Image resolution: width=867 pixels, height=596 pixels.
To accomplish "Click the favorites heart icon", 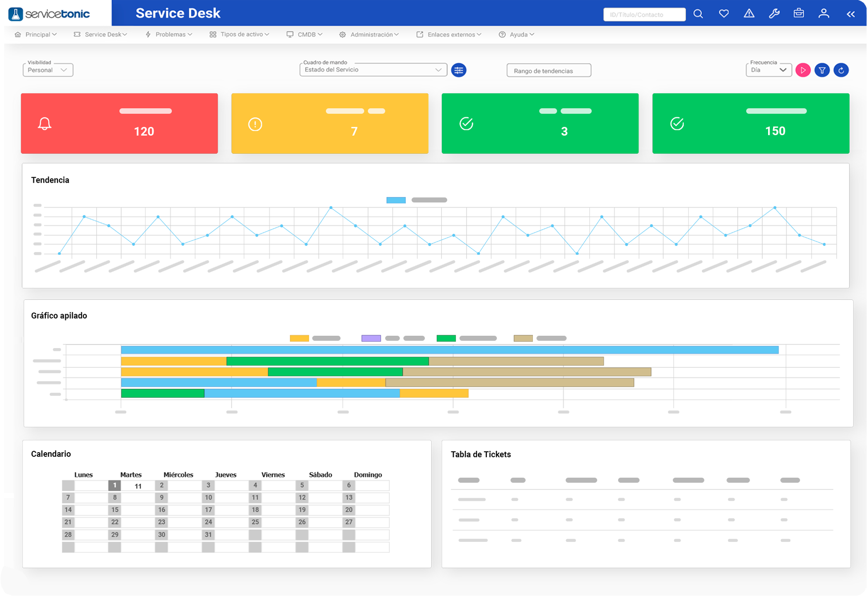I will 724,14.
